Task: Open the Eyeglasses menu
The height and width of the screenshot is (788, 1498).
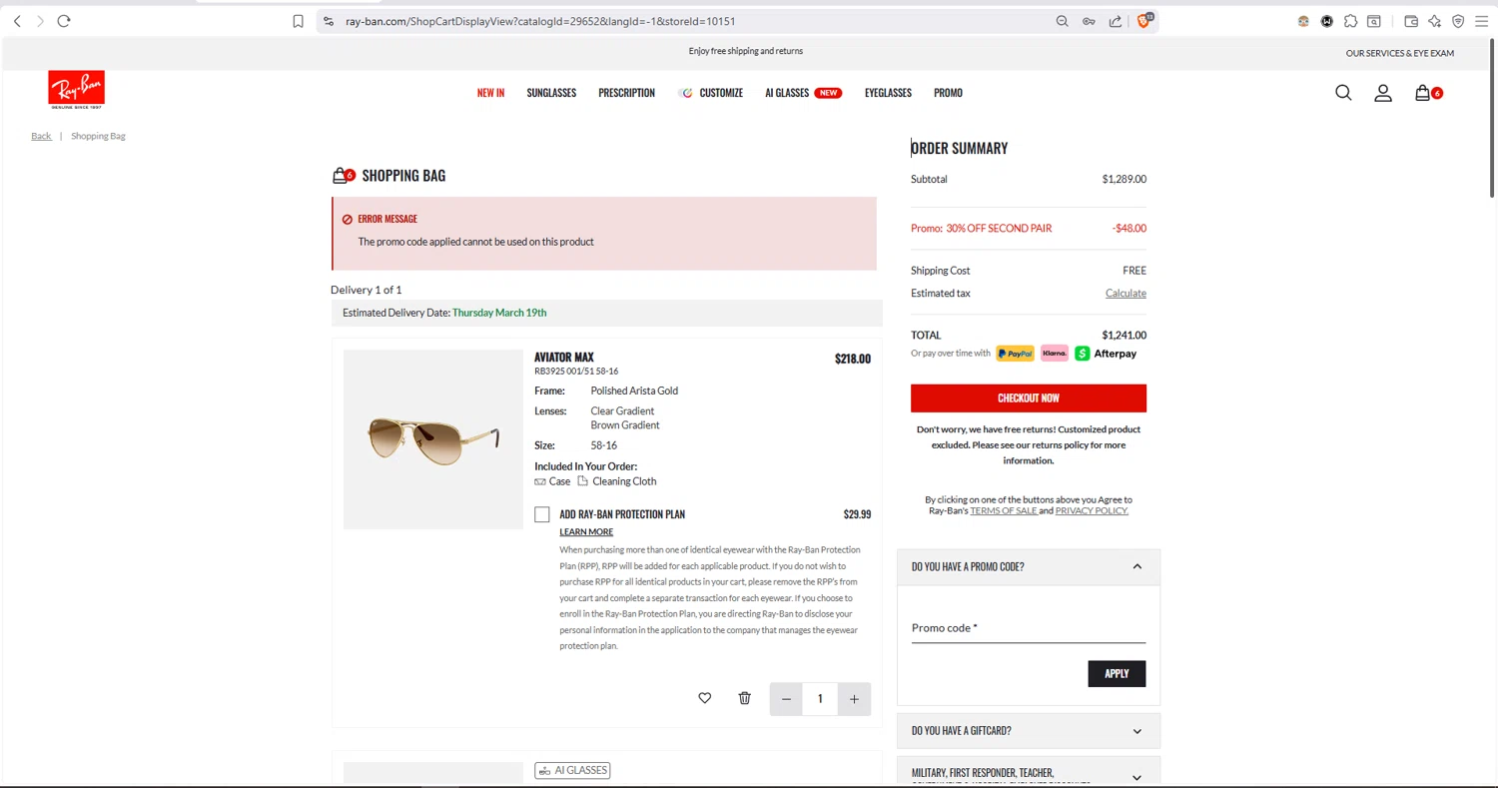Action: (888, 93)
